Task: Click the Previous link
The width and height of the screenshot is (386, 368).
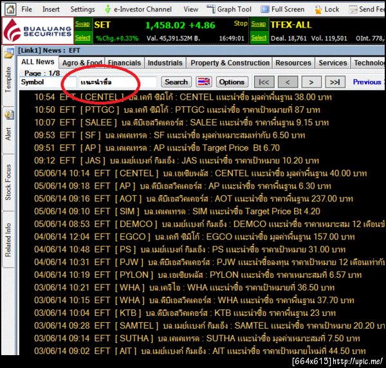Action: (367, 82)
